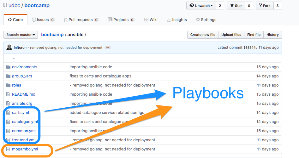
Task: Open initcron author link
Action: 20,48
